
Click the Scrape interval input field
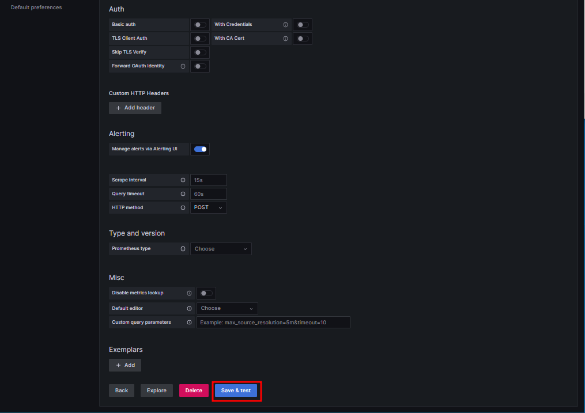tap(209, 180)
